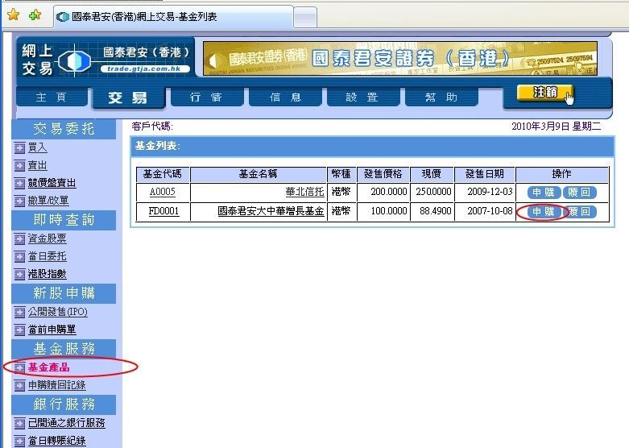Image resolution: width=629 pixels, height=448 pixels.
Task: Click the issue date 2007-10-08 cell
Action: [x=485, y=211]
